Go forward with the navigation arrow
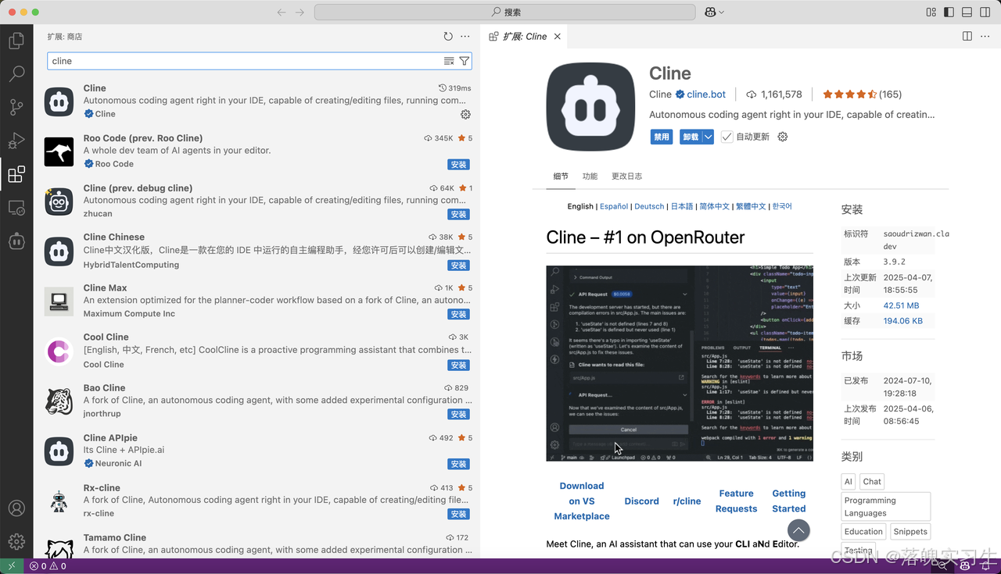The height and width of the screenshot is (574, 1001). coord(300,12)
